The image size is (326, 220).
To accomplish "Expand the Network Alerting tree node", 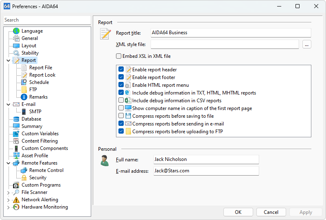I will click(8, 200).
